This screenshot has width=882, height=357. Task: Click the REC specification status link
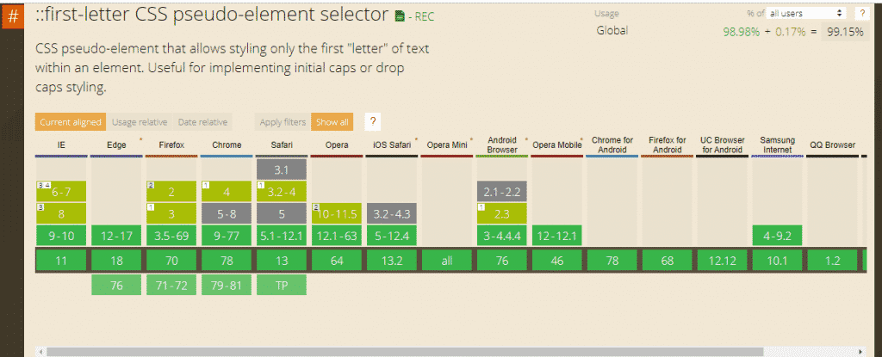tap(425, 16)
